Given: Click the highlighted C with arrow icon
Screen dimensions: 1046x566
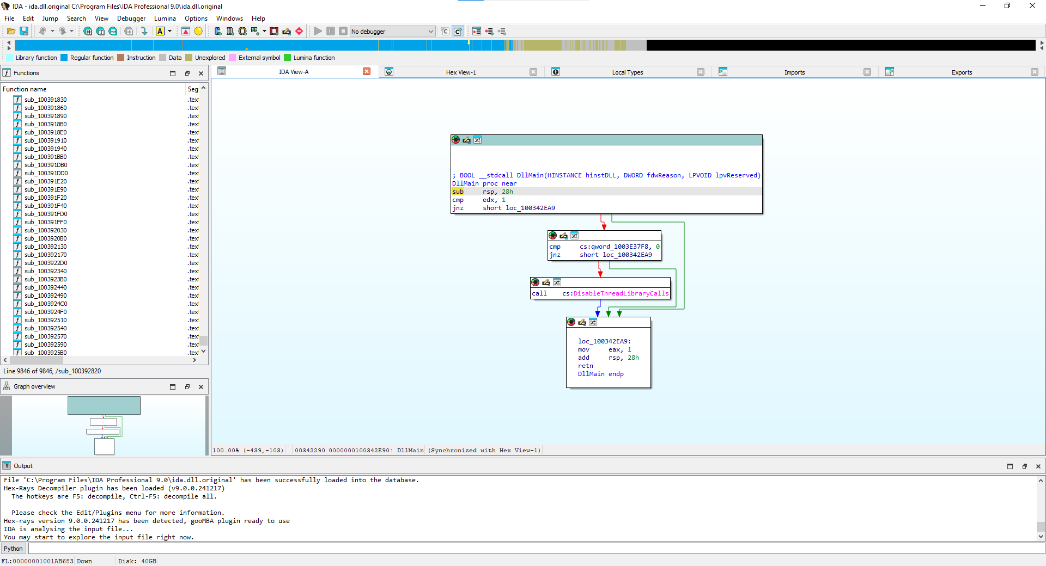Looking at the screenshot, I should (x=458, y=31).
